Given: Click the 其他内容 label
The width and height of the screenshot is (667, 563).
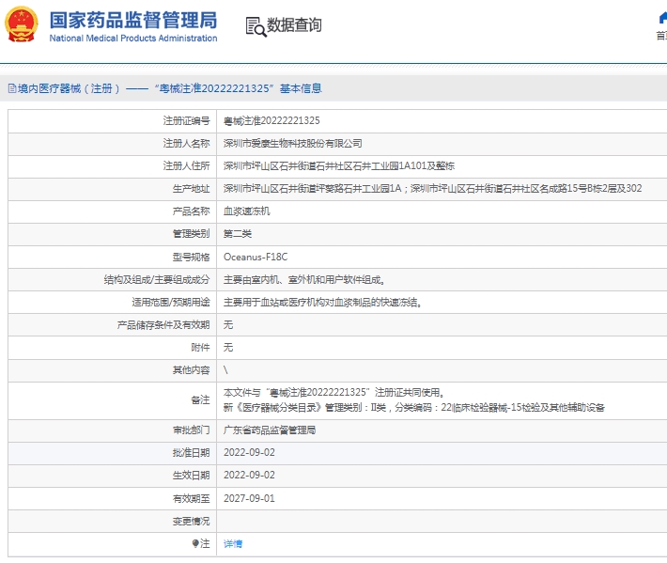Looking at the screenshot, I should click(191, 370).
